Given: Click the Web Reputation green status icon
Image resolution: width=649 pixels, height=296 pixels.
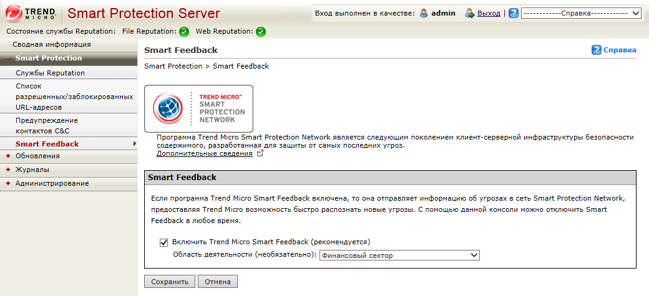Looking at the screenshot, I should pos(261,32).
